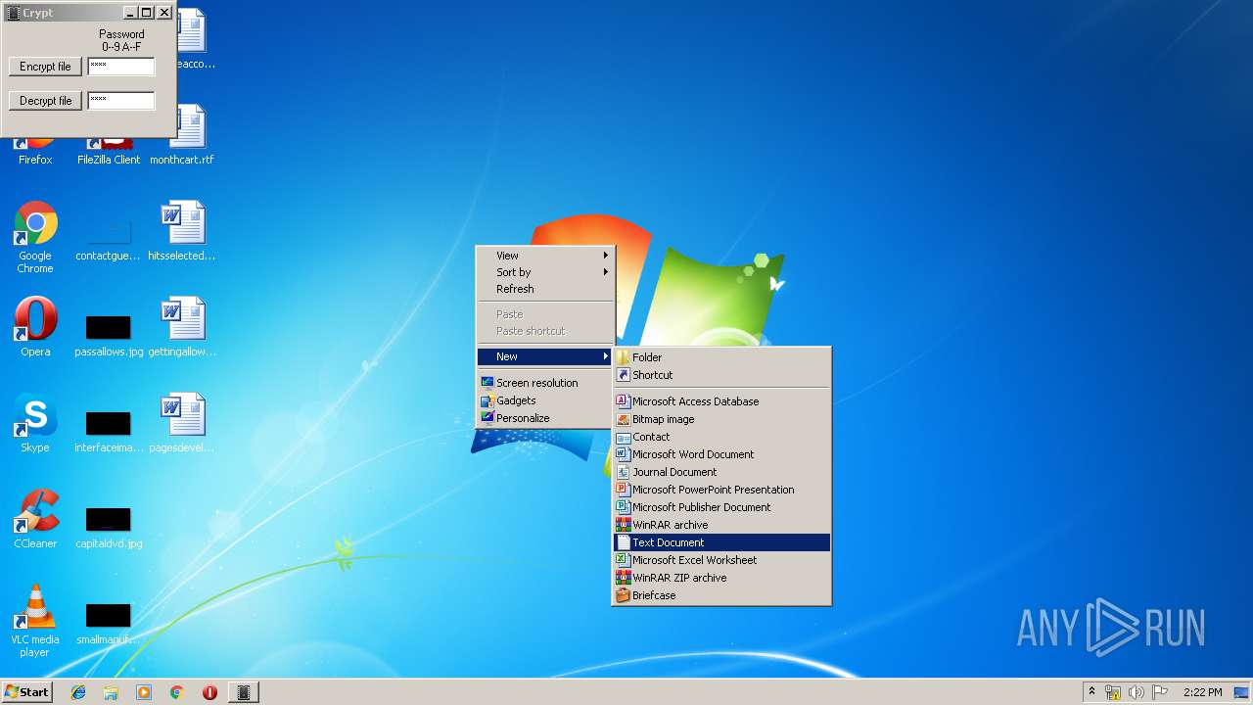The height and width of the screenshot is (705, 1253).
Task: Create a new Contact
Action: pos(721,437)
